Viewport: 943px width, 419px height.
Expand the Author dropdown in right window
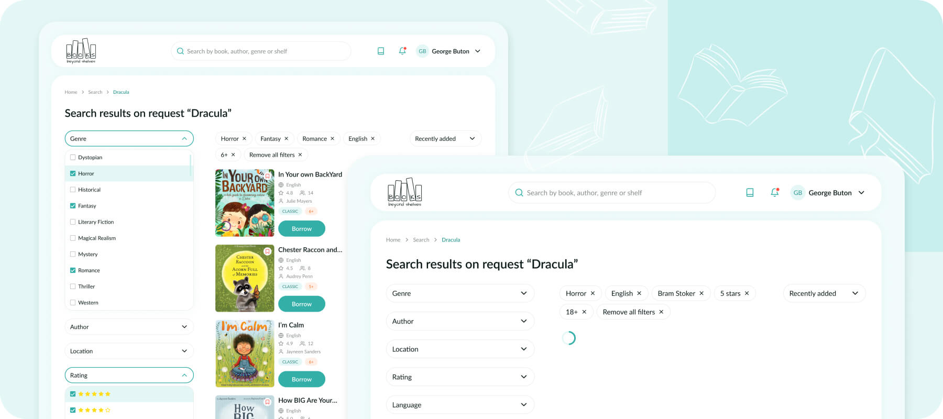click(460, 321)
